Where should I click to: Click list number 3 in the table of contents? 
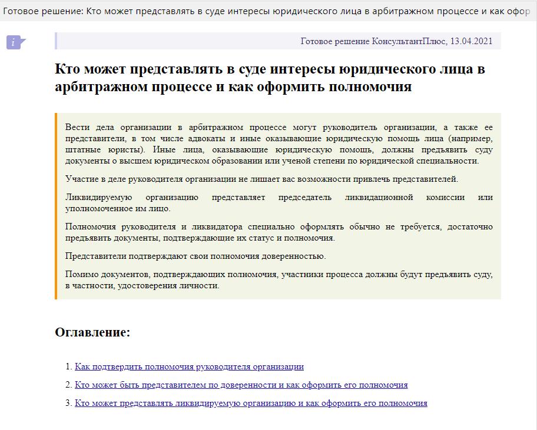coord(68,403)
